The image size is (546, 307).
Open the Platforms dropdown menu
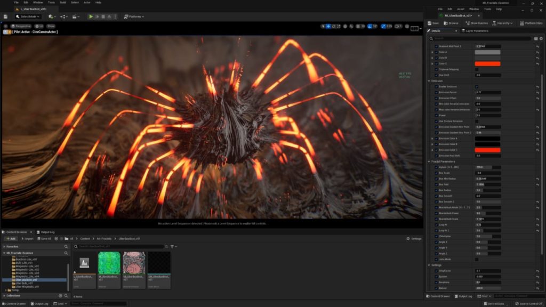[134, 17]
